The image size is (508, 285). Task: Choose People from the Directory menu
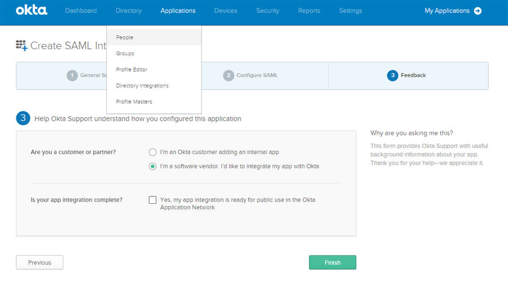[x=125, y=38]
